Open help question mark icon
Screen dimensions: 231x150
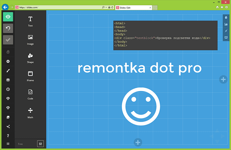(8, 136)
